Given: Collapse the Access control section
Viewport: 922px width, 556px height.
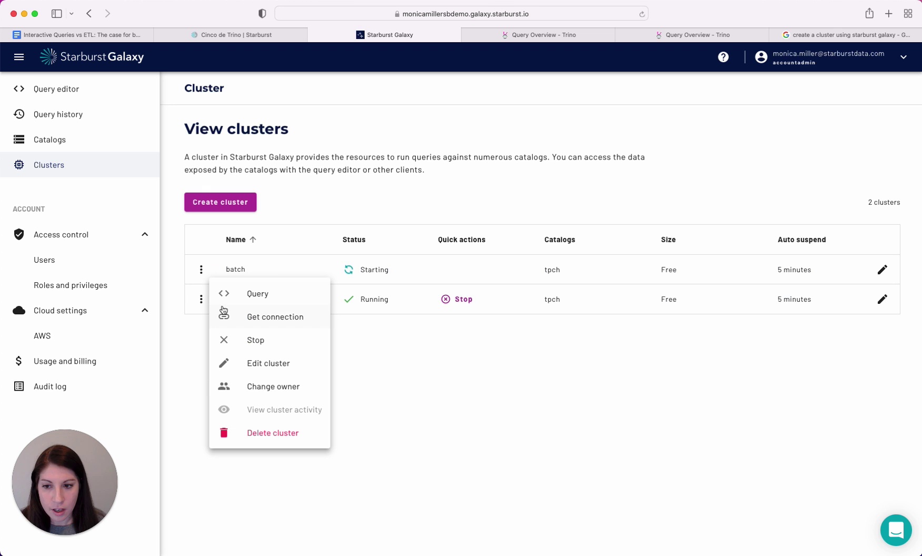Looking at the screenshot, I should tap(145, 234).
